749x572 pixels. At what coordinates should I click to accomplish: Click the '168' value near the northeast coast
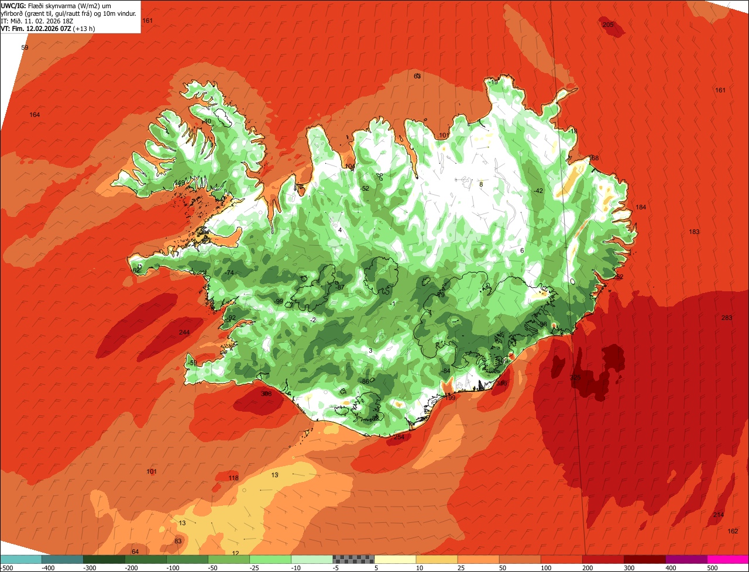(594, 158)
